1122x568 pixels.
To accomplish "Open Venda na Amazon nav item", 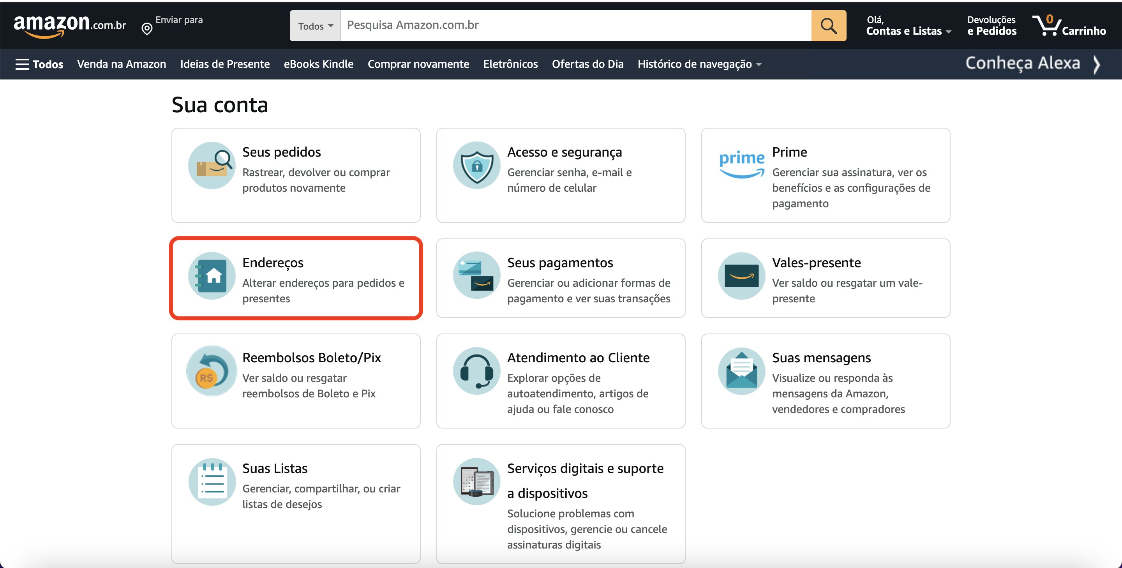I will coord(122,64).
